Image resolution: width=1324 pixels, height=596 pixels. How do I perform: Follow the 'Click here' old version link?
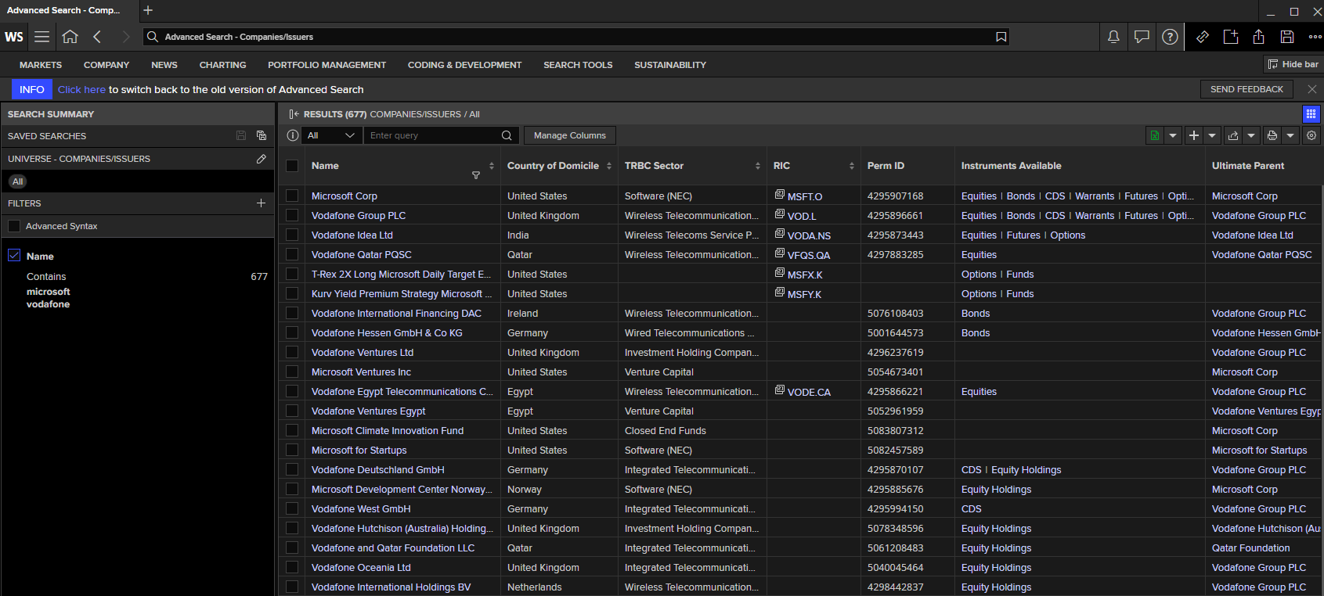pos(81,89)
